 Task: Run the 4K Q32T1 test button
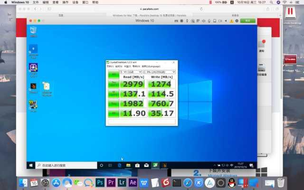(x=114, y=94)
